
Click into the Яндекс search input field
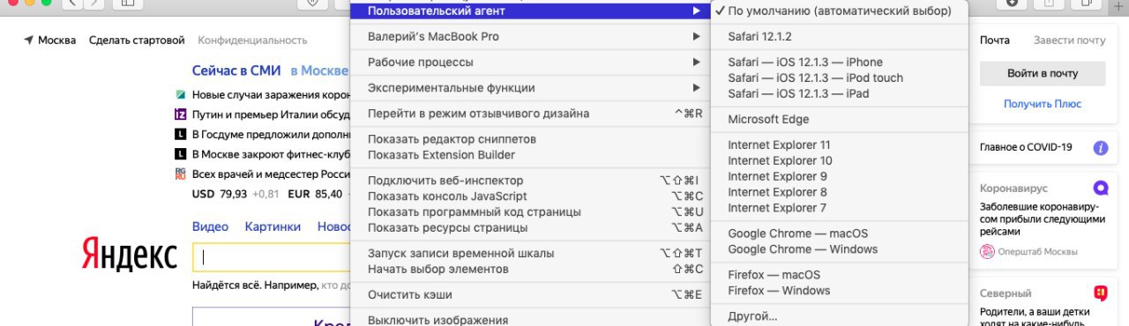tap(272, 257)
